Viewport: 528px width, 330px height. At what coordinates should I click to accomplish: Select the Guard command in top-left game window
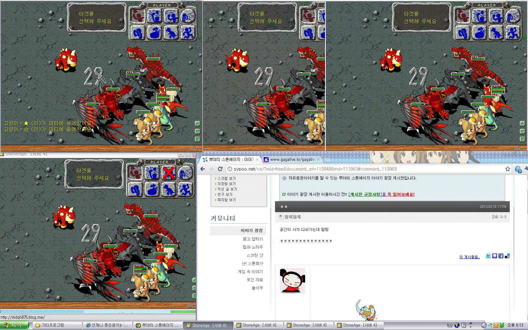(138, 32)
